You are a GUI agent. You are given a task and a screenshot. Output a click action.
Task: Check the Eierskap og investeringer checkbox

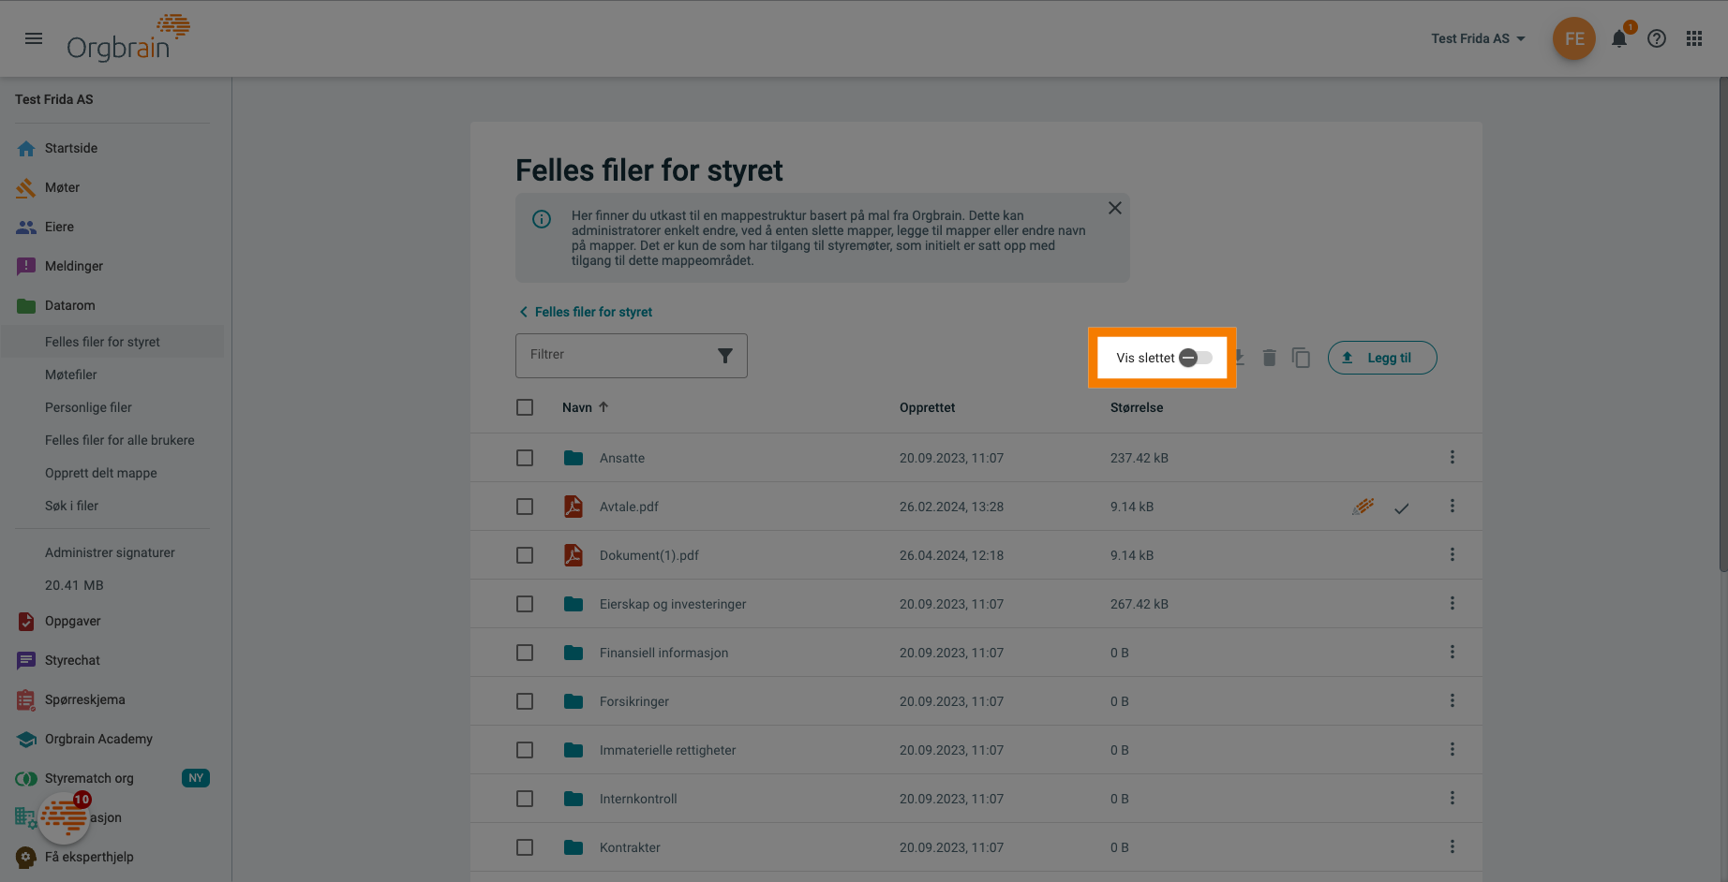tap(525, 604)
